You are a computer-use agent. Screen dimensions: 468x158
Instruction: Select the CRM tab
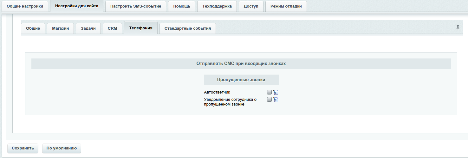pos(112,28)
